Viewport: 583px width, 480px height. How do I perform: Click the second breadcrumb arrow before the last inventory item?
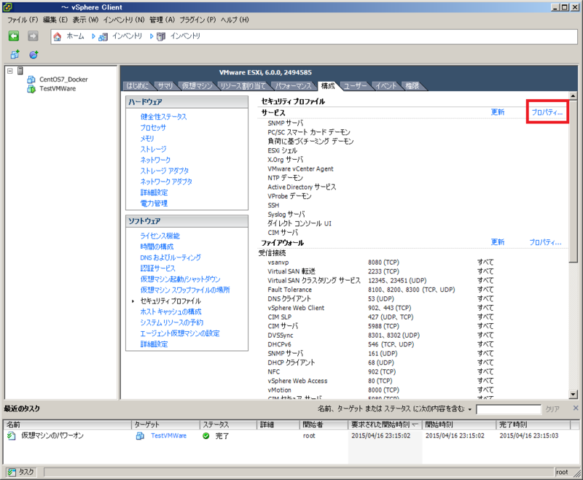tap(152, 36)
